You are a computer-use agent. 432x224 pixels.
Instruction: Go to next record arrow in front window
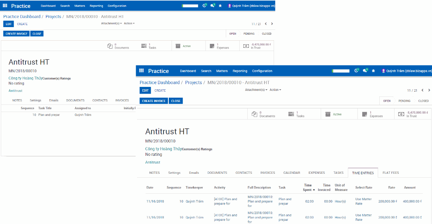click(x=429, y=90)
